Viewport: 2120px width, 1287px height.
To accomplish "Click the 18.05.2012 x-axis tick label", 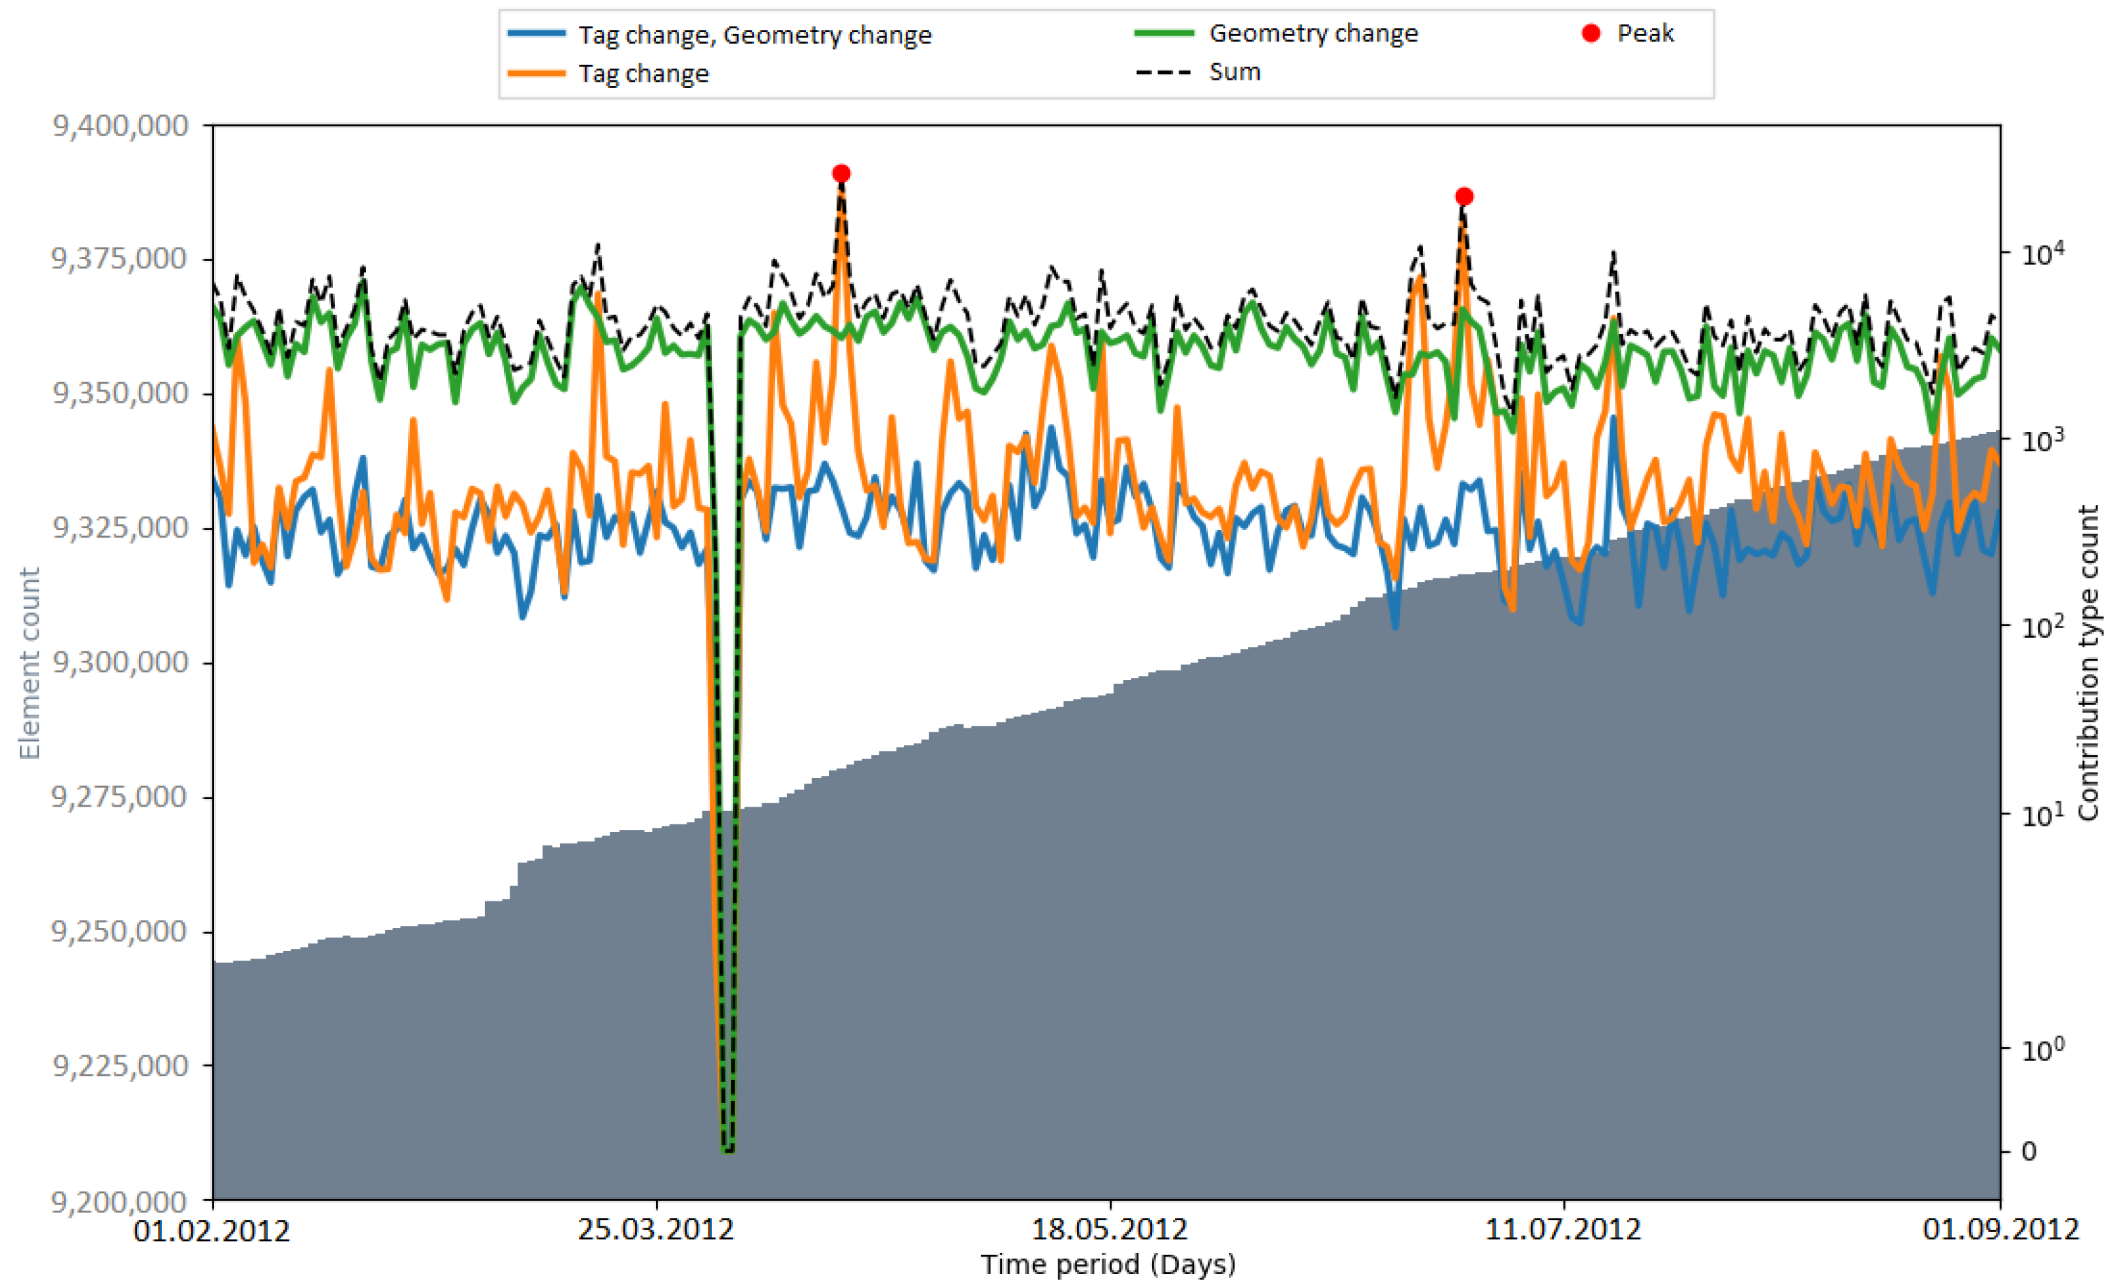I will click(1109, 1229).
